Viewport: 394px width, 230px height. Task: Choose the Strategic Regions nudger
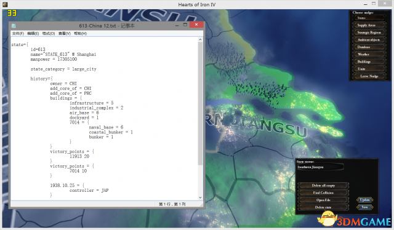pos(369,33)
